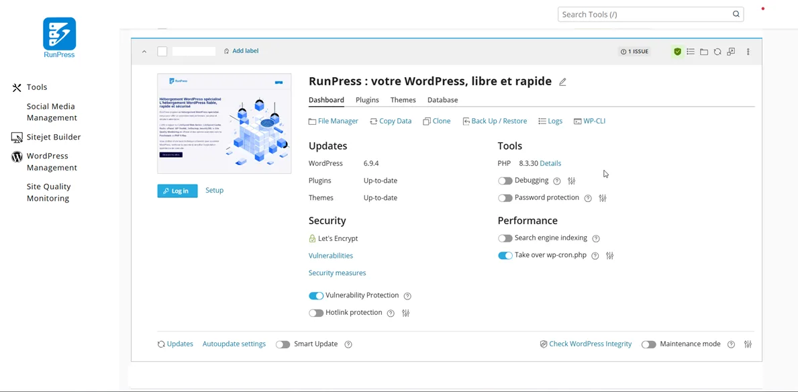Tick the site selection checkbox
The image size is (798, 392).
coord(162,52)
